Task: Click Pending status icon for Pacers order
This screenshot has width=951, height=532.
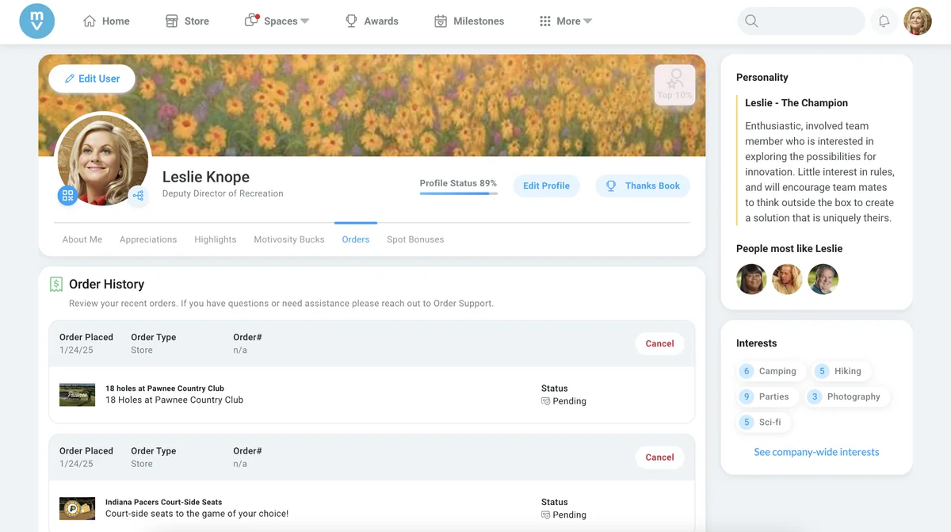Action: pos(545,515)
